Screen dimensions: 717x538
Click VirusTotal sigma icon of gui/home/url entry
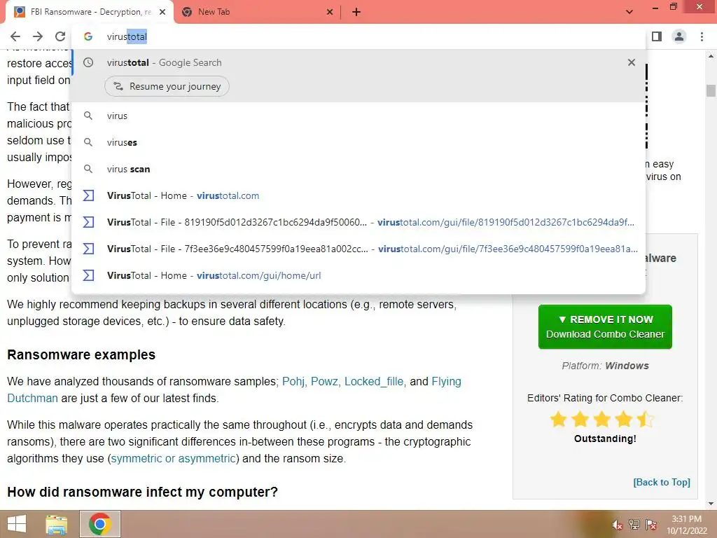pyautogui.click(x=88, y=275)
